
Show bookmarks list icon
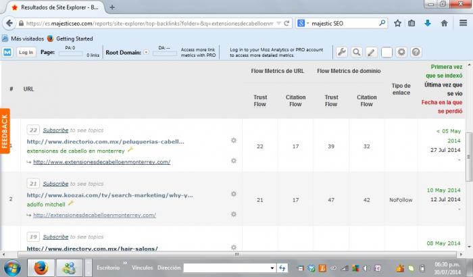point(412,23)
